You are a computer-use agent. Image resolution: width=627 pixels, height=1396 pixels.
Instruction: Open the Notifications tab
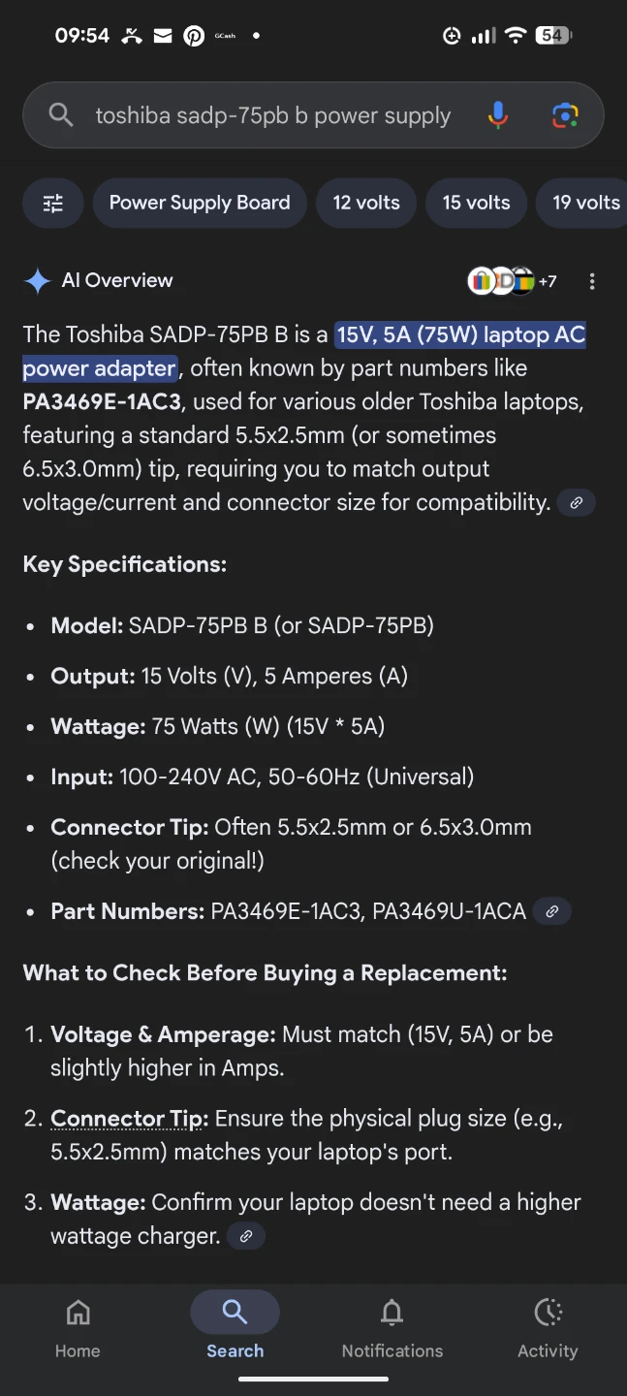coord(392,1328)
